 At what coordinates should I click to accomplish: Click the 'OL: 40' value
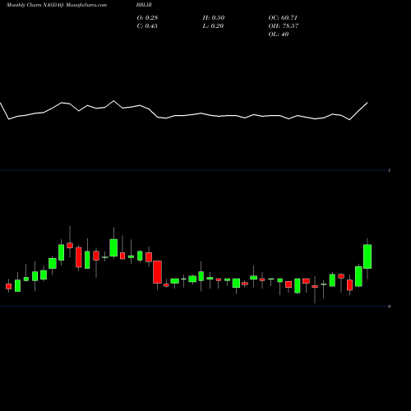pyautogui.click(x=279, y=35)
